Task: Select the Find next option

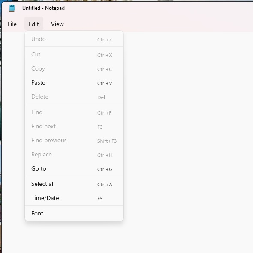Action: 74,126
